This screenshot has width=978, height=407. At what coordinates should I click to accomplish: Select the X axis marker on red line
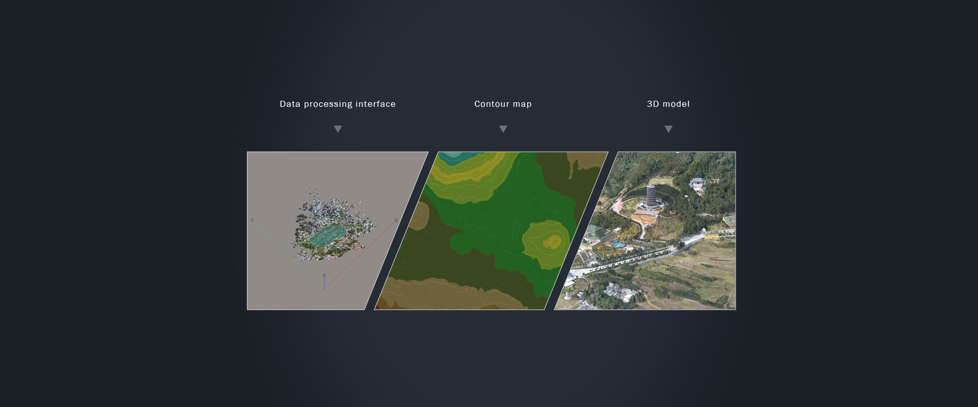click(396, 220)
